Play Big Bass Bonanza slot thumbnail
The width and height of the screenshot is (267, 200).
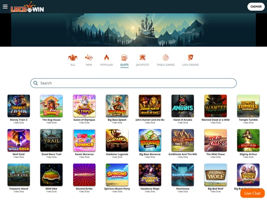(150, 140)
